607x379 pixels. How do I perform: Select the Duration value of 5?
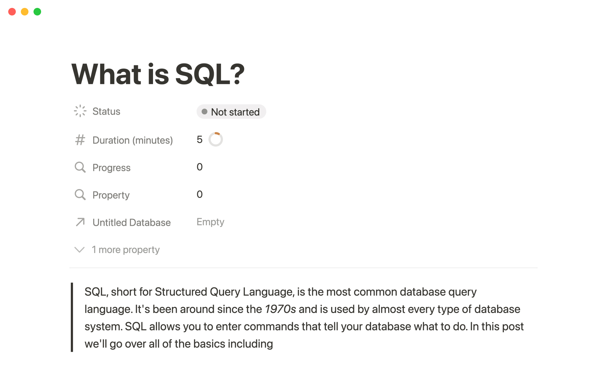click(x=199, y=139)
